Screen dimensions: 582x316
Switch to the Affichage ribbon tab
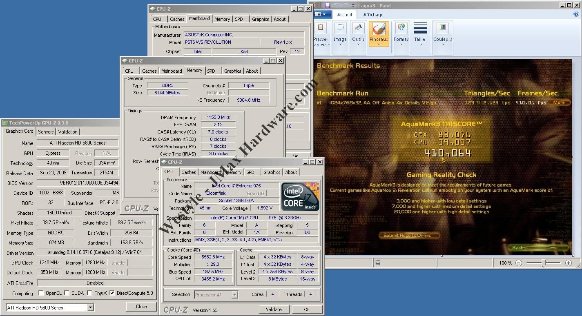373,14
